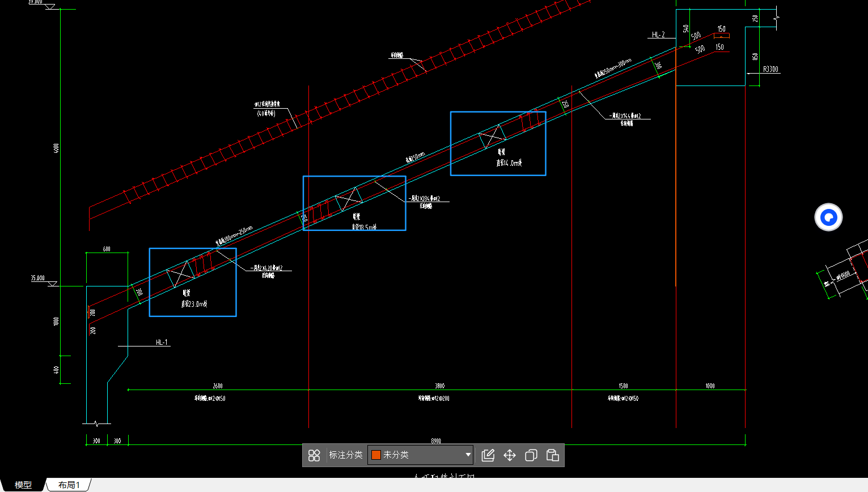Select the blue annotation box labeled 23.0m
The image size is (868, 492).
point(193,282)
